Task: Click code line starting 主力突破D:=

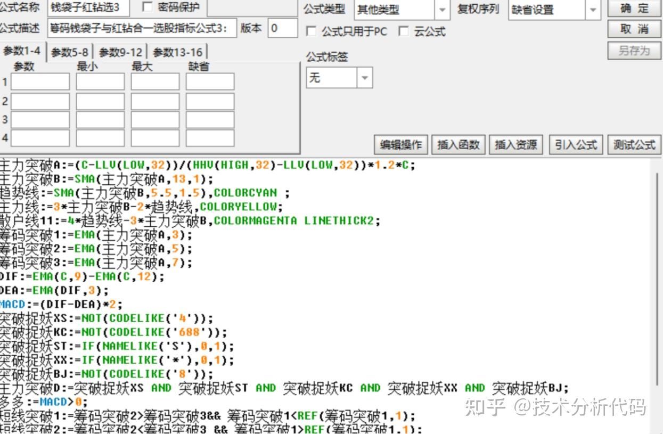Action: pyautogui.click(x=284, y=388)
